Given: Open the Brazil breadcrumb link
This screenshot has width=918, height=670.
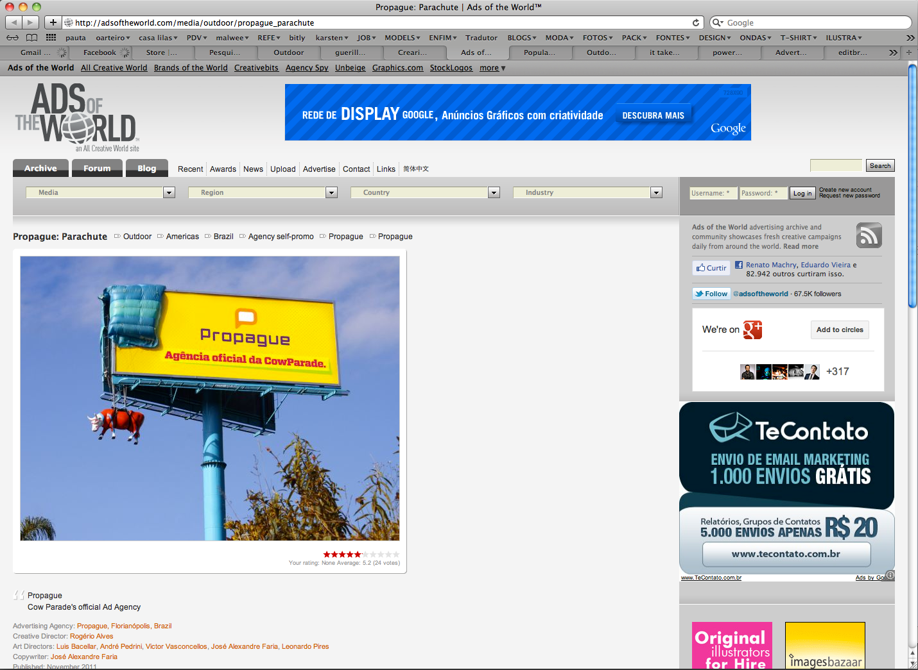Looking at the screenshot, I should tap(223, 237).
